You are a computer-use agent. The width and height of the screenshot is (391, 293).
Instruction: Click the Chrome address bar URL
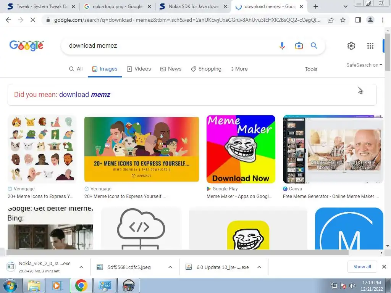[x=187, y=20]
